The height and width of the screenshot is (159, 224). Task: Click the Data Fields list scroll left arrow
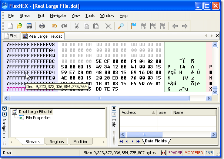tap(123, 134)
